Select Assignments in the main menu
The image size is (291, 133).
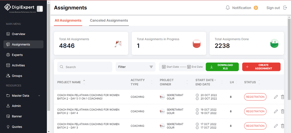tap(23, 45)
